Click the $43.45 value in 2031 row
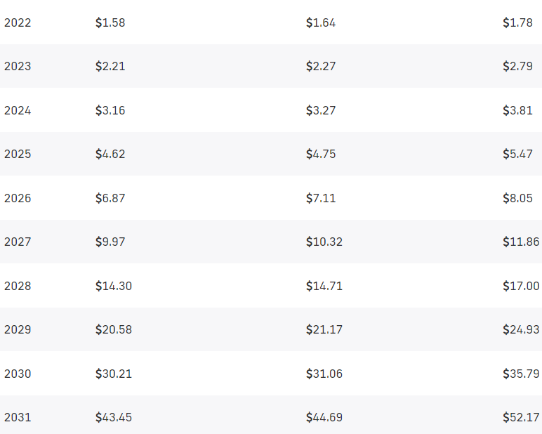 click(x=114, y=417)
